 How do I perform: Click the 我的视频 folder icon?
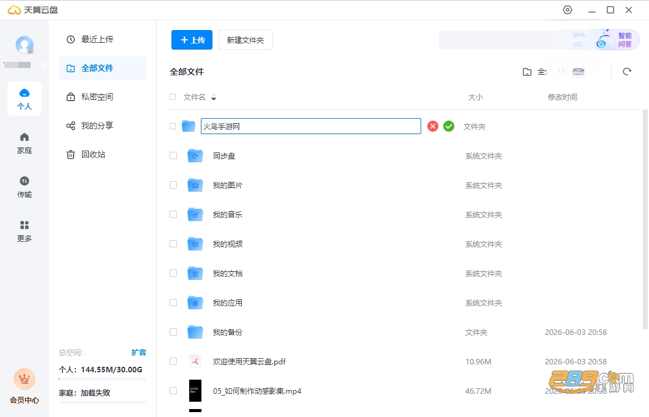[x=195, y=244]
